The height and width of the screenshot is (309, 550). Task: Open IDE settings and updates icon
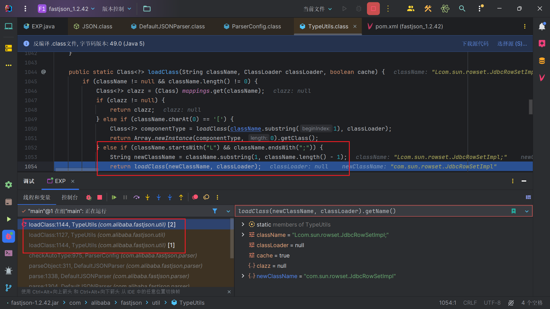point(480,9)
